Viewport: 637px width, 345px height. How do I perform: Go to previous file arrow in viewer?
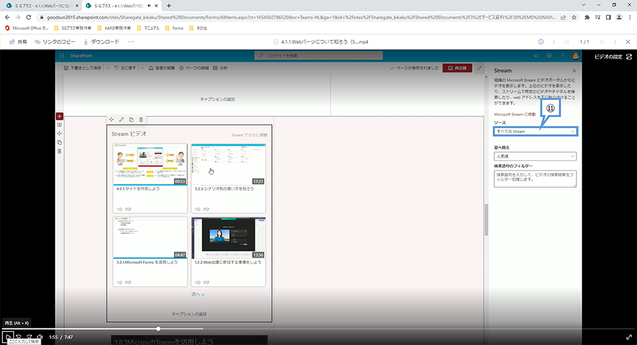tap(567, 42)
